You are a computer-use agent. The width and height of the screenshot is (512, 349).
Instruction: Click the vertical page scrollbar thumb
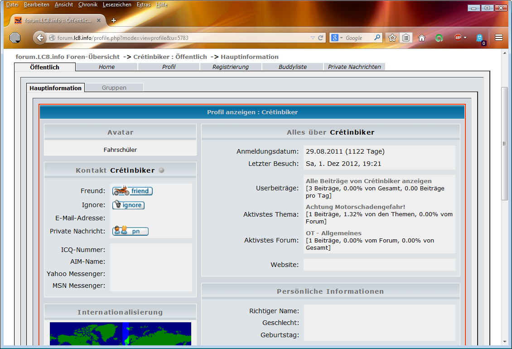pos(504,143)
